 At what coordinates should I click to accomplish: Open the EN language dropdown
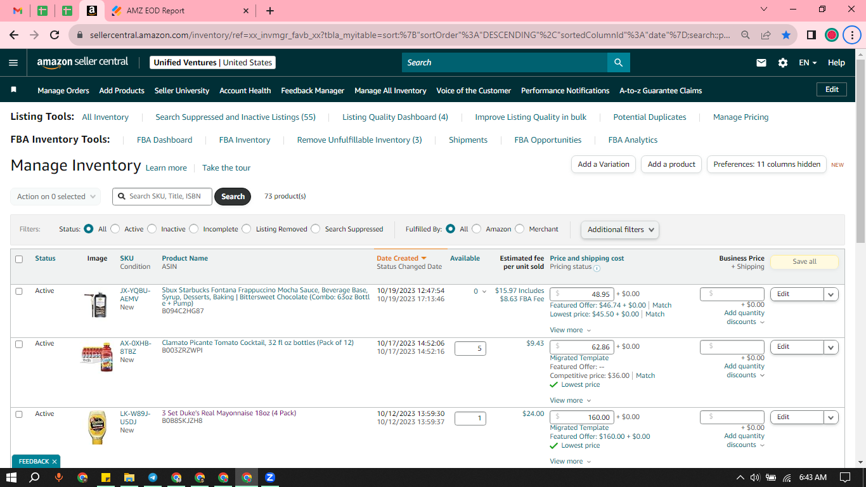(x=808, y=63)
